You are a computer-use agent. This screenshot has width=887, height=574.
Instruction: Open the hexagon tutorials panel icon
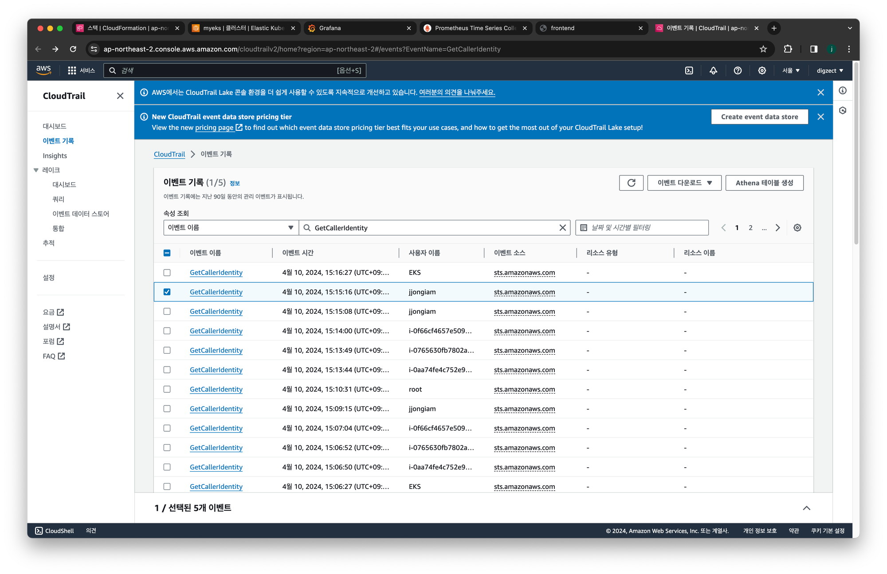843,110
